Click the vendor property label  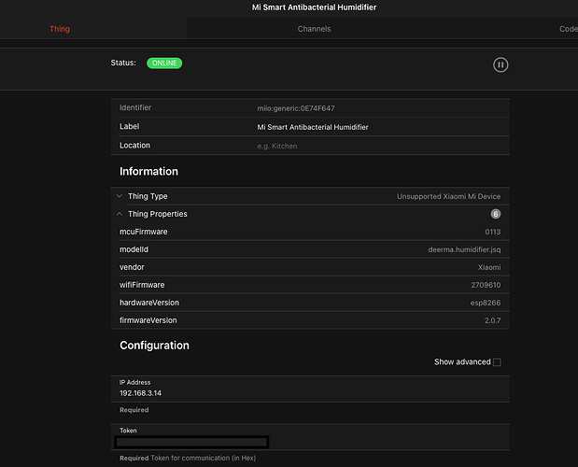[132, 267]
